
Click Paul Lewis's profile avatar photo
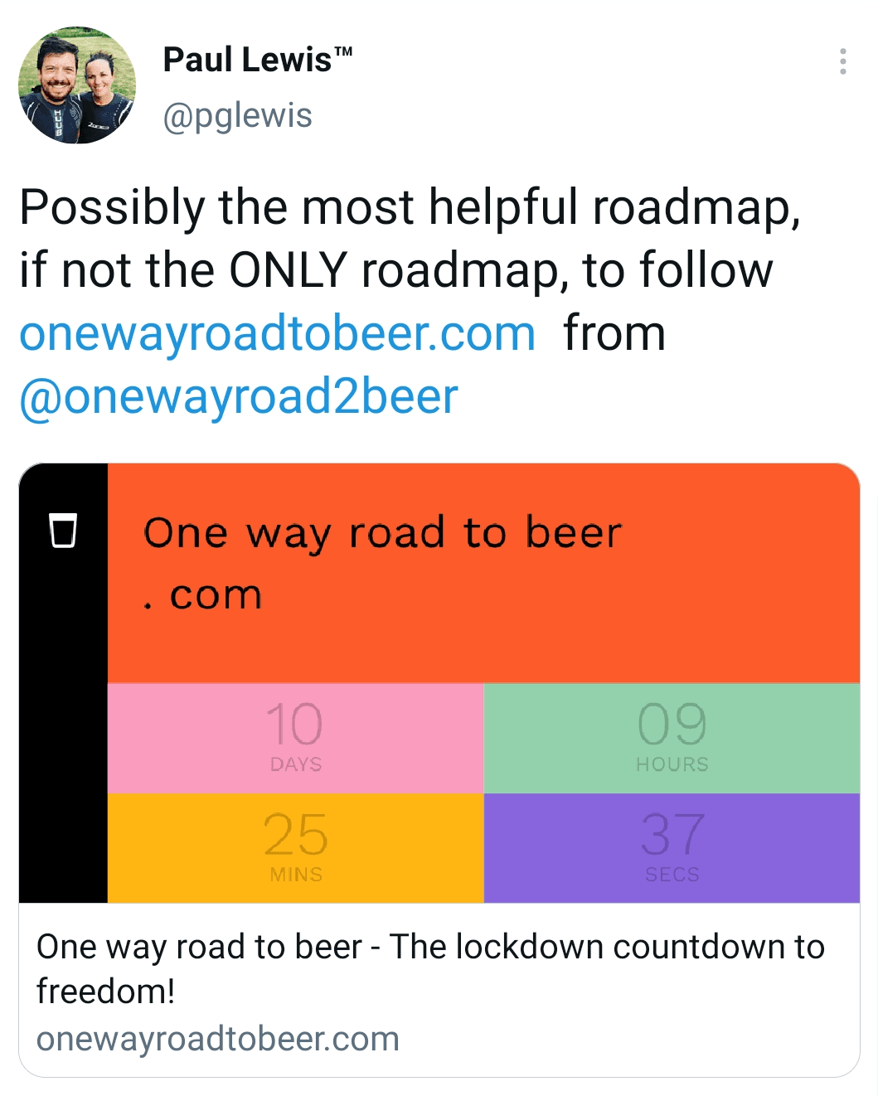tap(77, 85)
